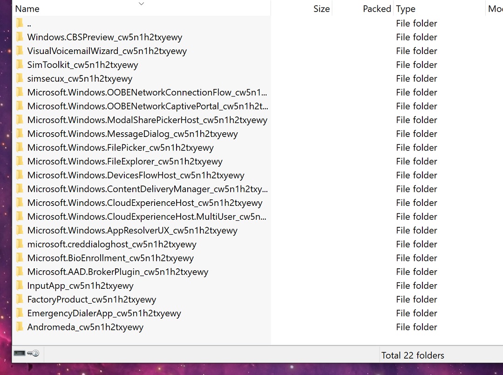Select Microsoft.Windows.MessageDialog folder name

[132, 134]
